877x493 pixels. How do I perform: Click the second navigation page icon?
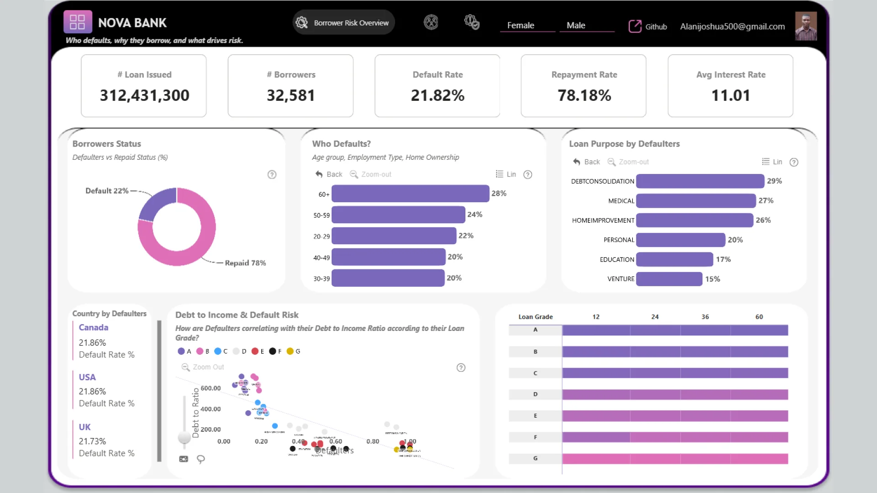(431, 22)
